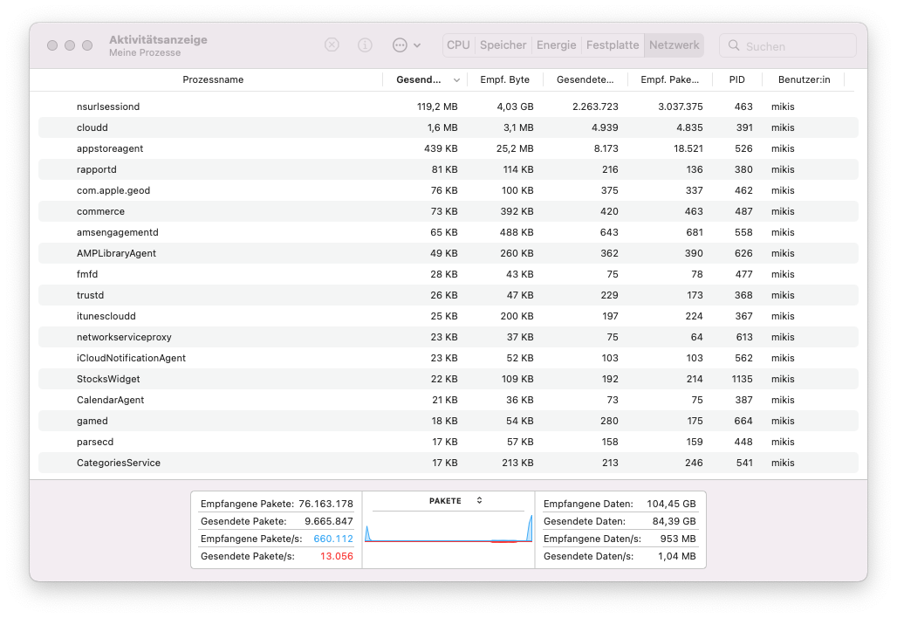Screen dimensions: 897x618
Task: Click the Empfangene Daten 104,45 GB value
Action: pyautogui.click(x=671, y=505)
